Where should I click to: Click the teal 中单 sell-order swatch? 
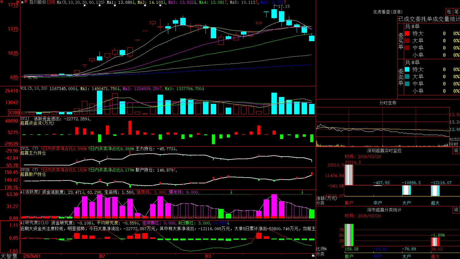point(407,84)
